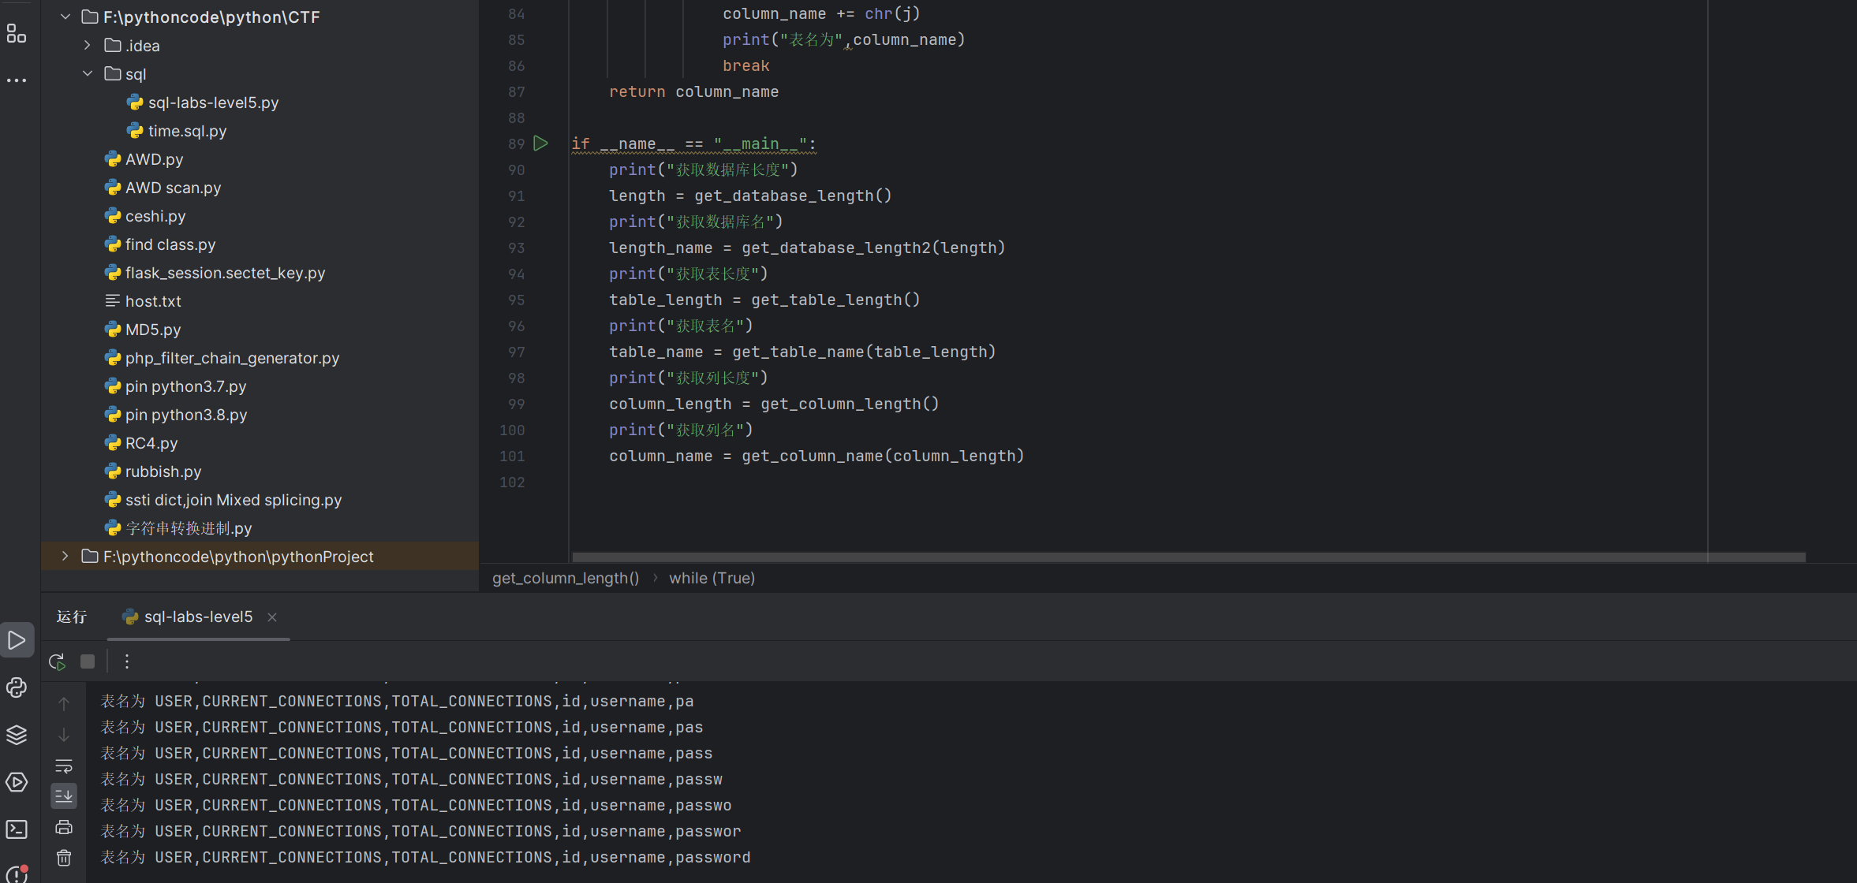1857x883 pixels.
Task: Open More Tool Windows via ellipsis icon
Action: [17, 80]
